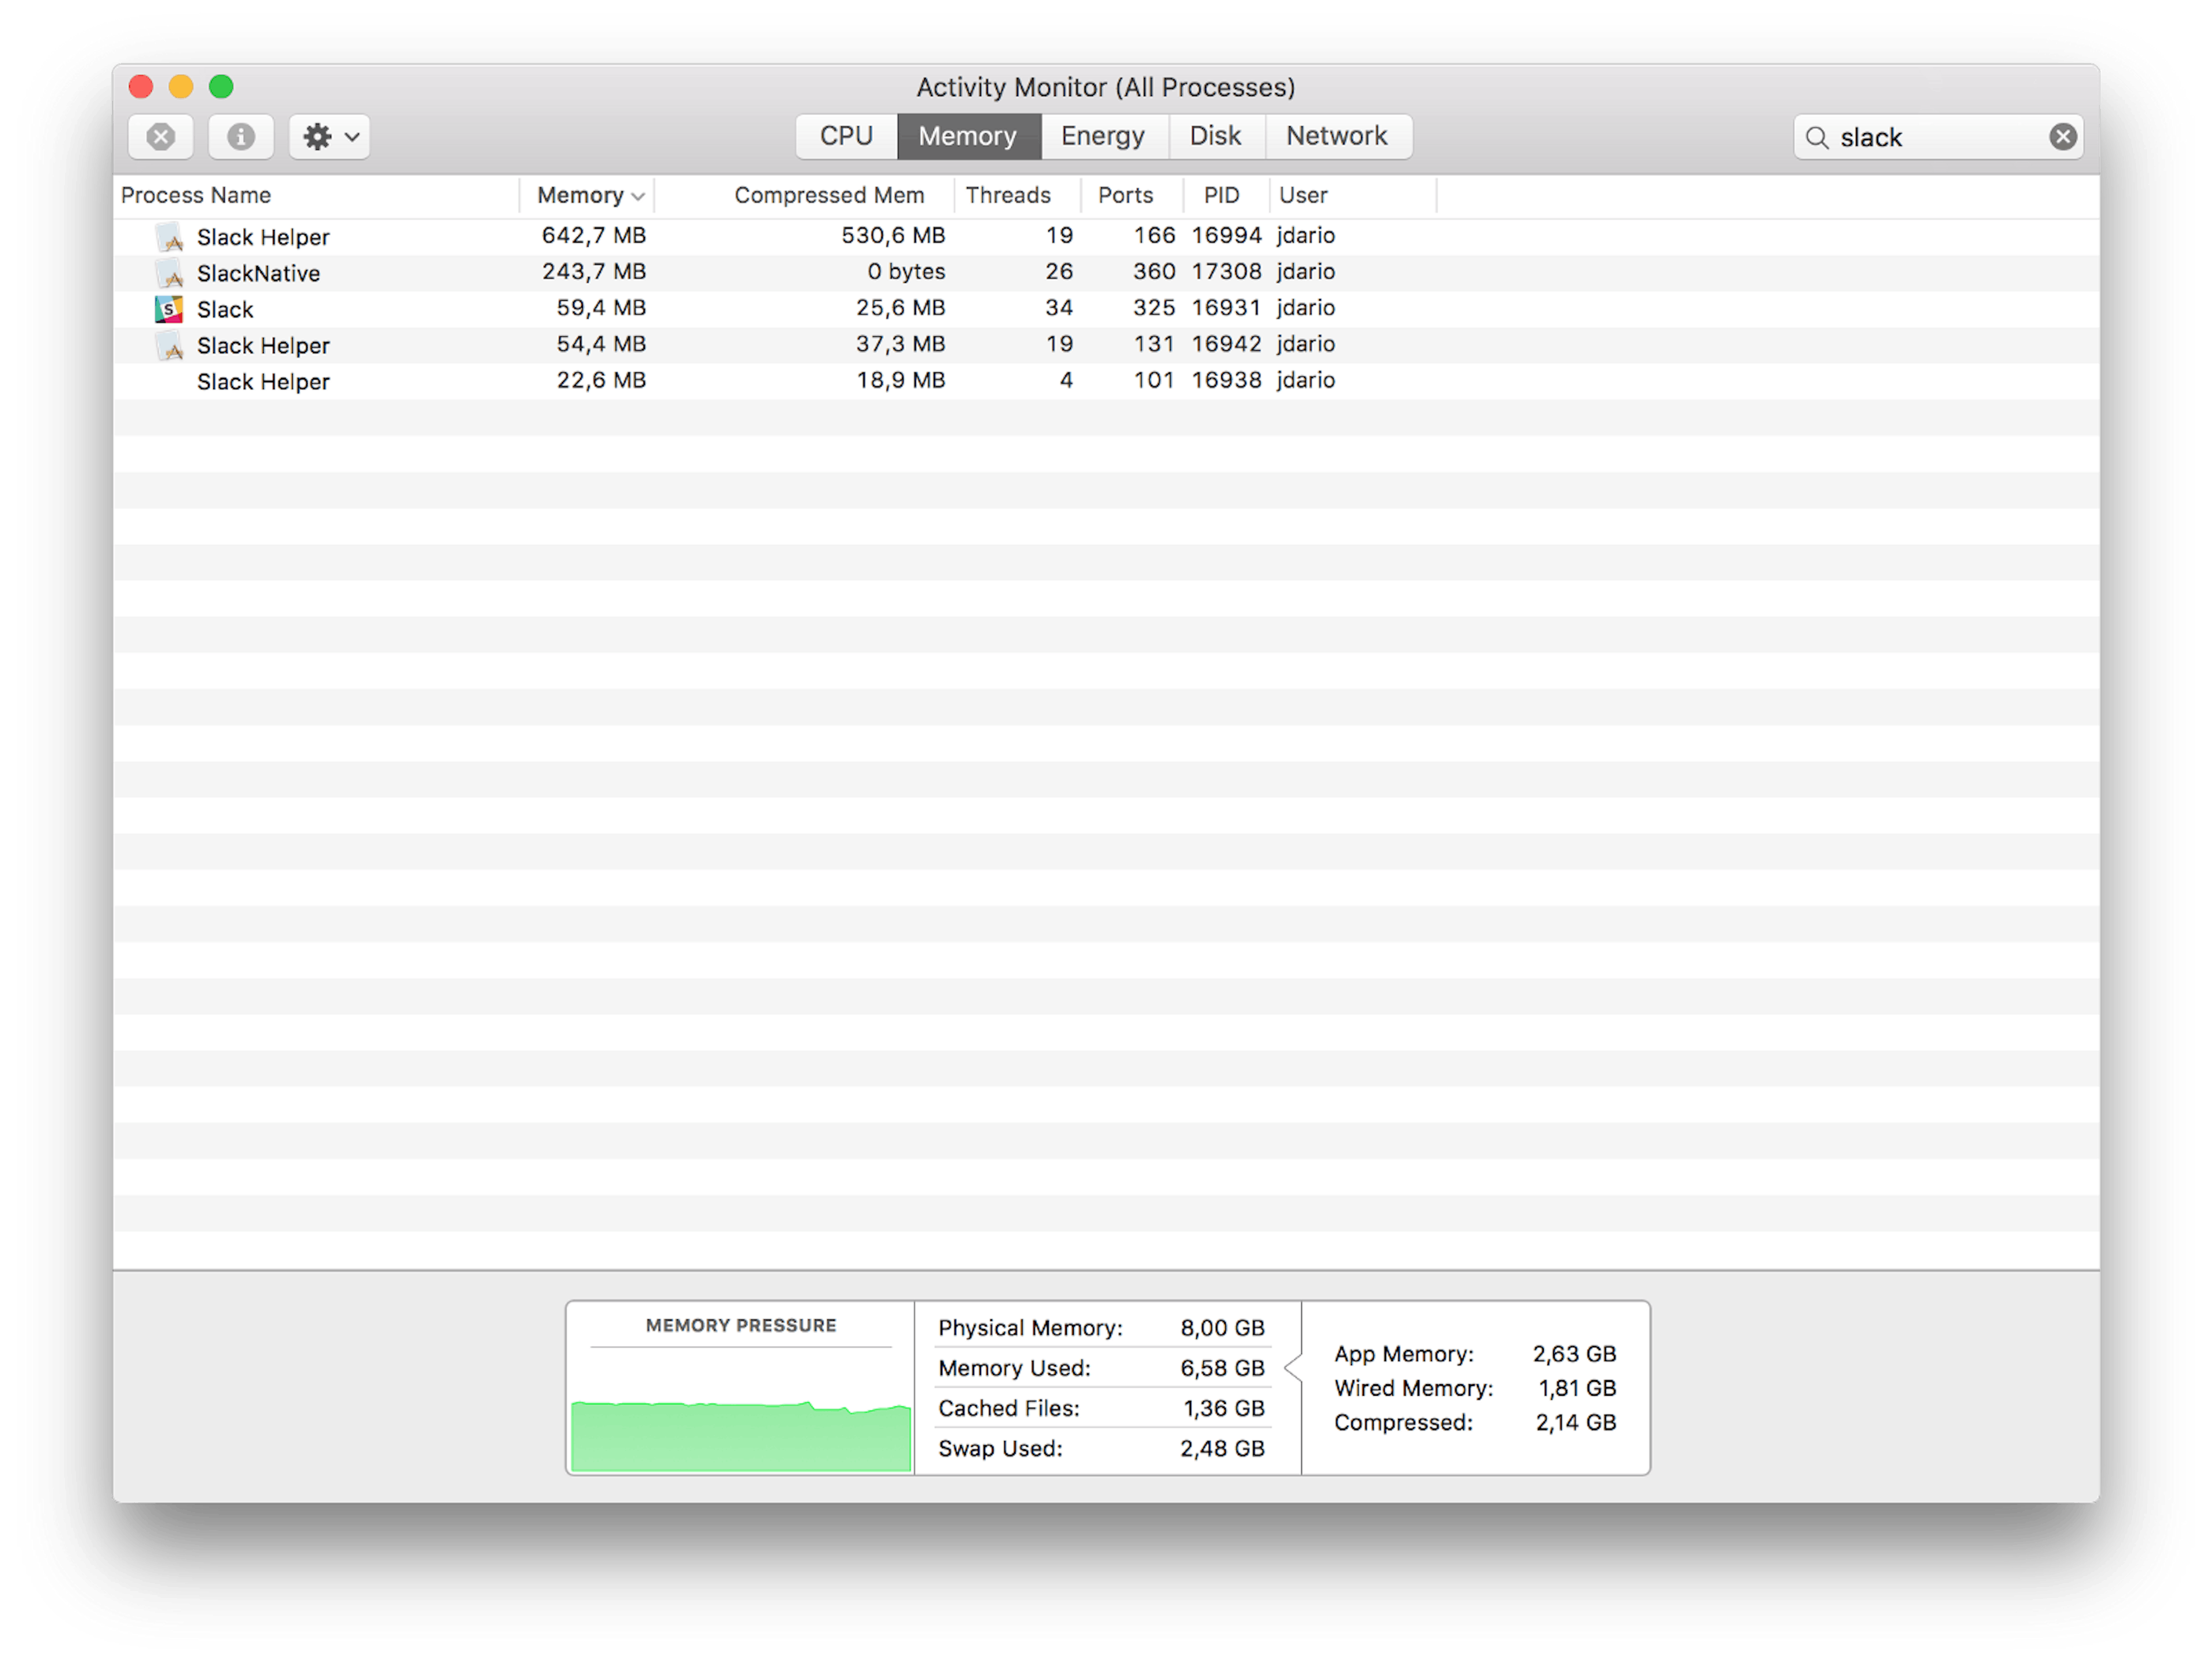Select the 22,6 MB Slack Helper row

600,381
